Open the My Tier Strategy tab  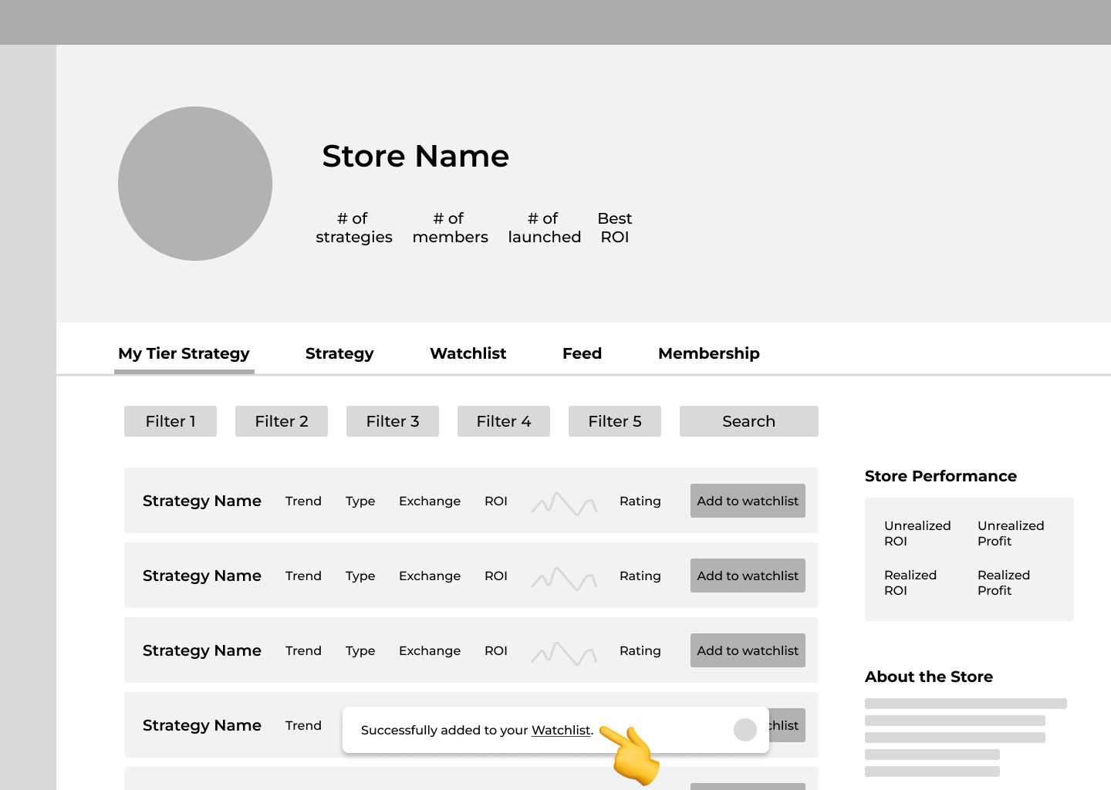pos(184,353)
